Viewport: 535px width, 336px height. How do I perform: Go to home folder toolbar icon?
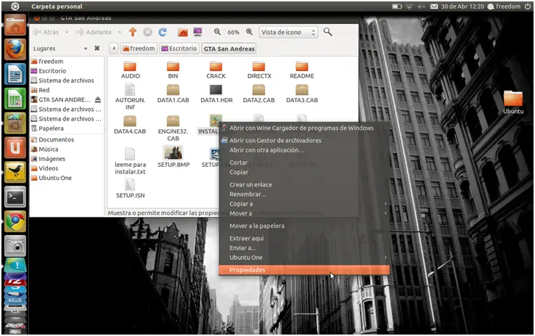[182, 32]
